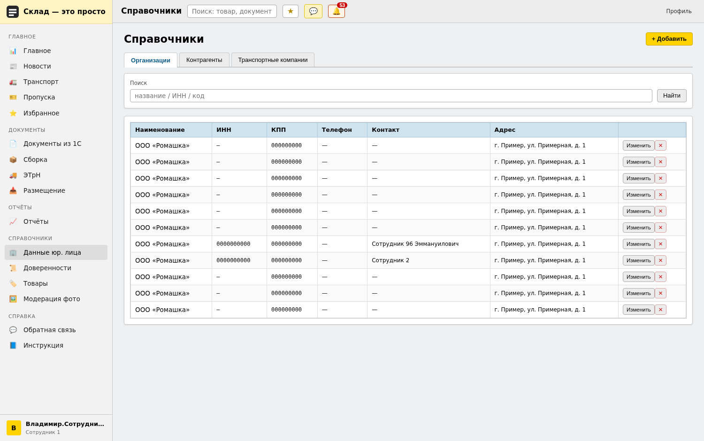The image size is (704, 441).
Task: Open the chat messages icon in top bar
Action: click(313, 11)
